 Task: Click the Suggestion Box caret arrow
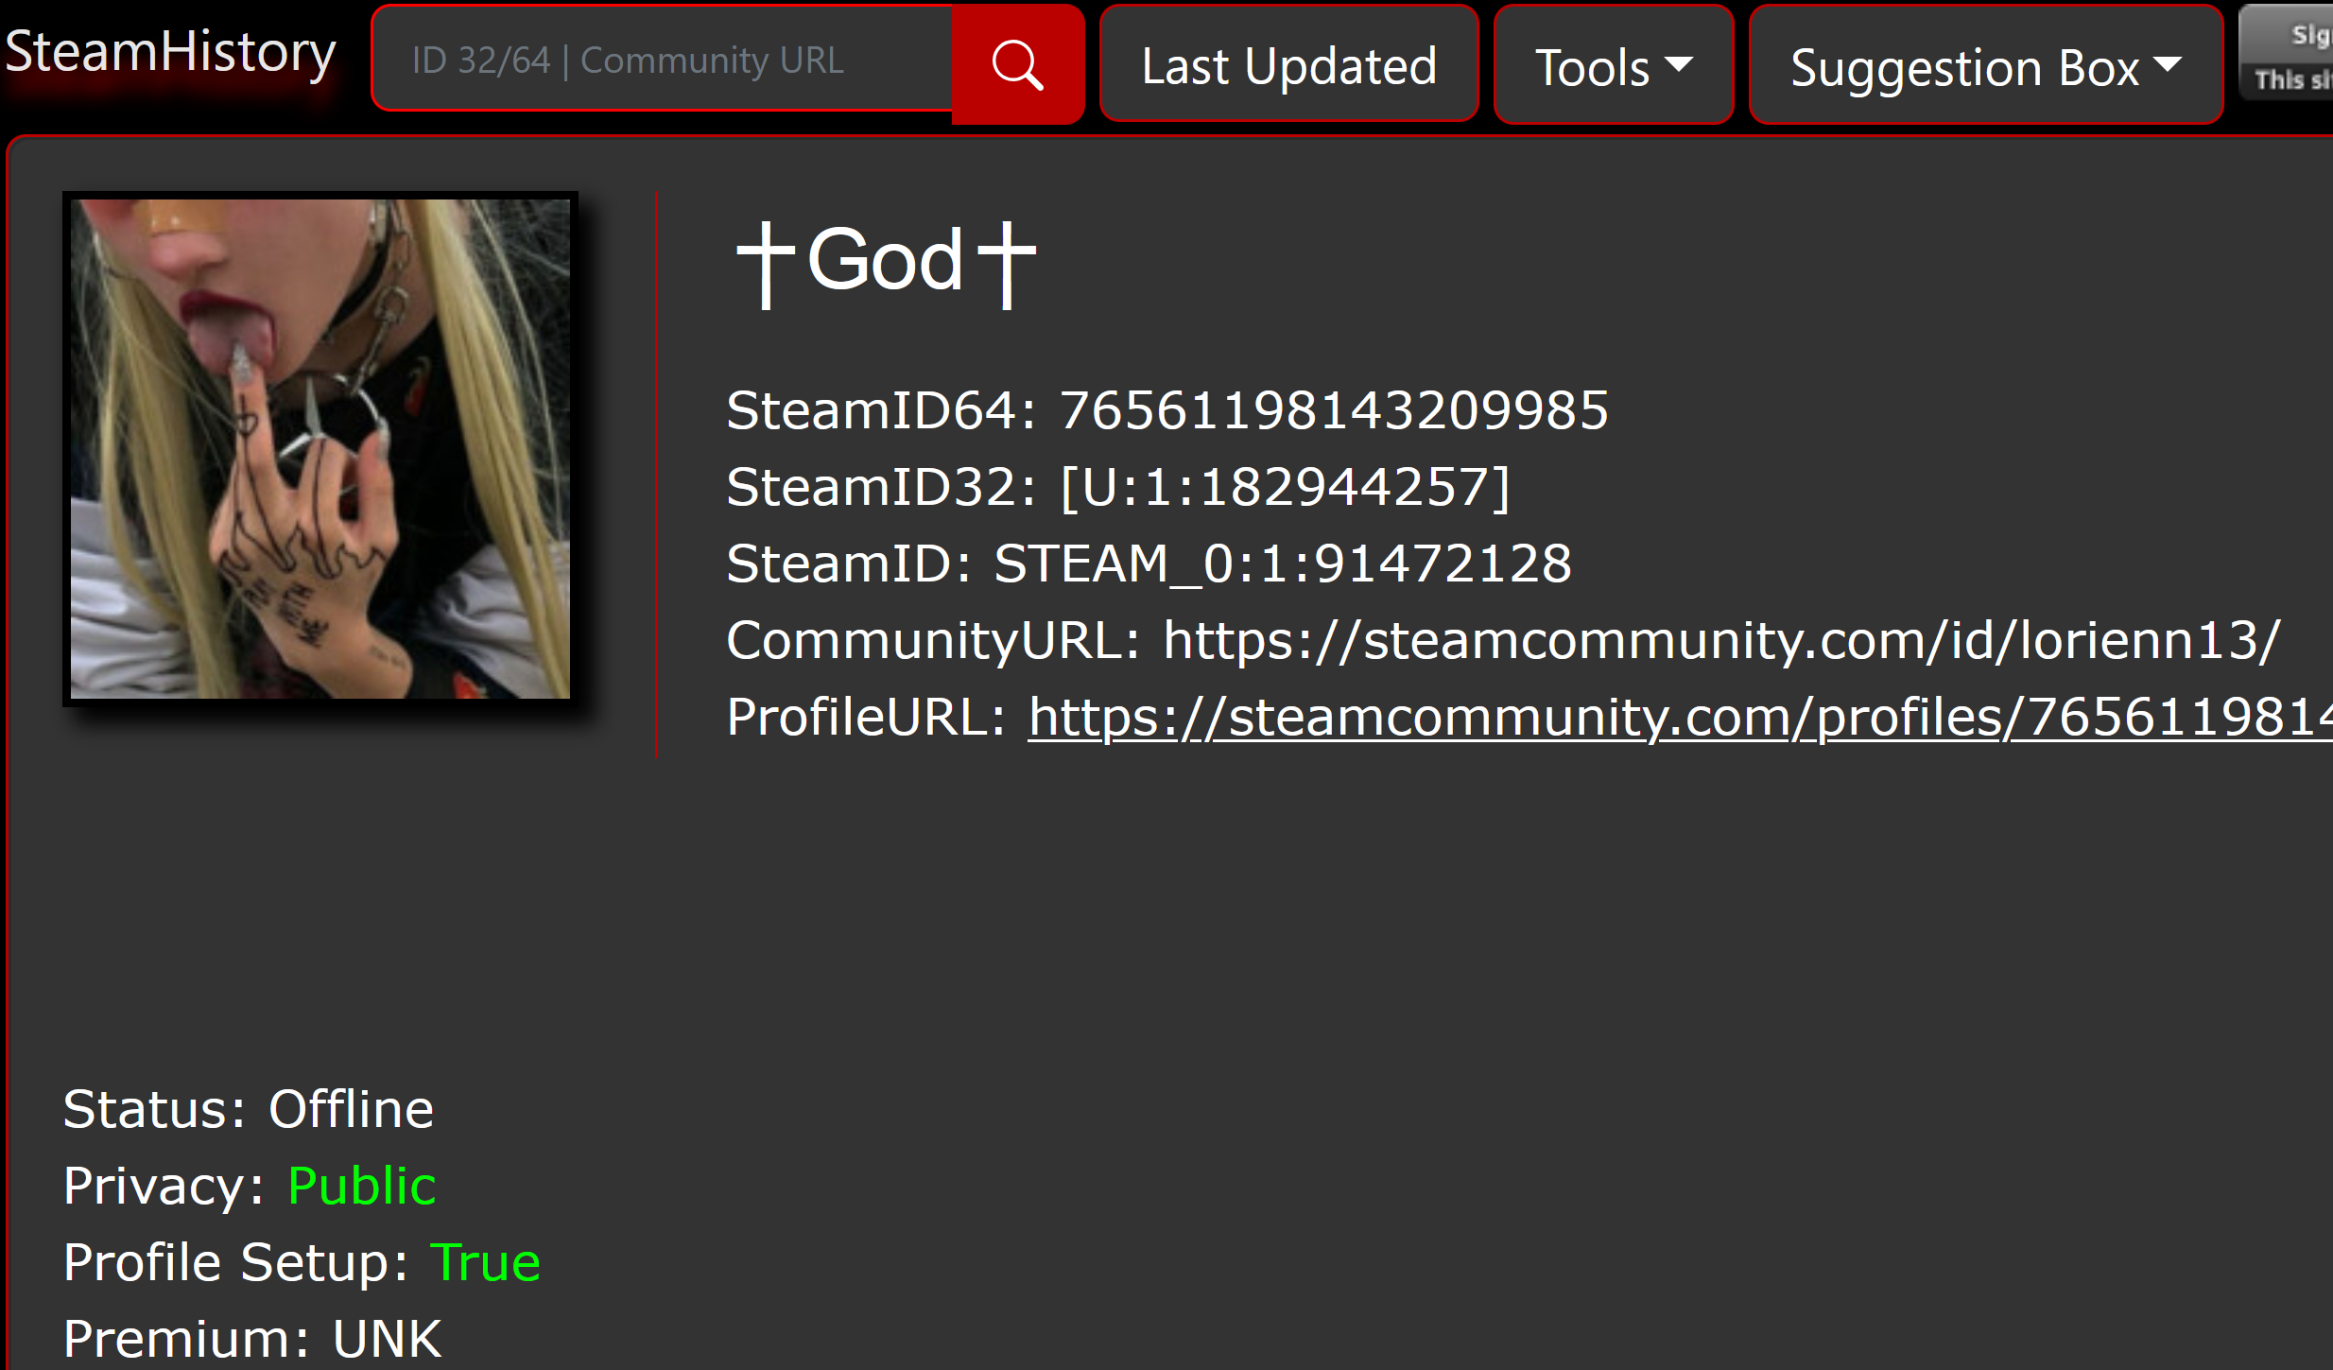2168,64
